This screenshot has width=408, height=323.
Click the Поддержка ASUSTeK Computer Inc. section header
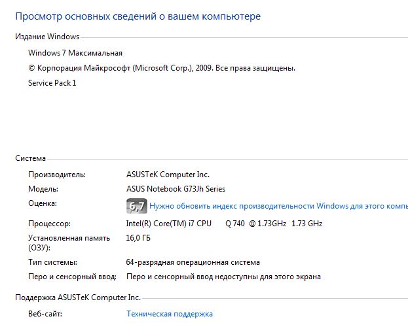[x=78, y=297]
